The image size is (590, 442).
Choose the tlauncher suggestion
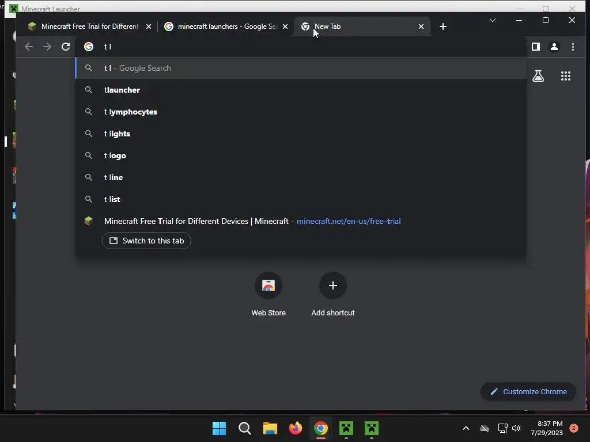coord(301,90)
